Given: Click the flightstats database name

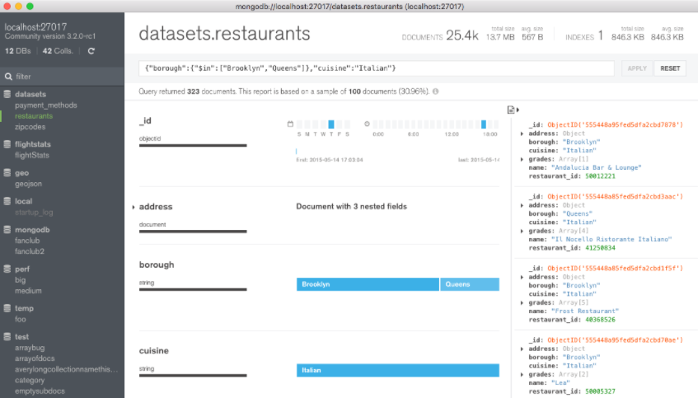Looking at the screenshot, I should pyautogui.click(x=33, y=144).
